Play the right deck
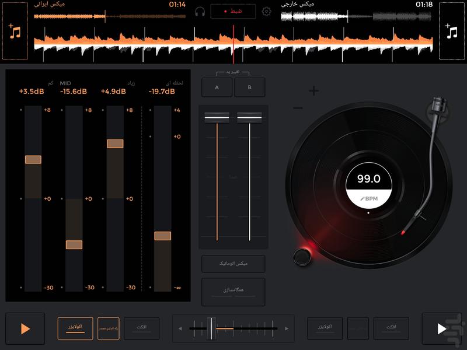 [442, 328]
